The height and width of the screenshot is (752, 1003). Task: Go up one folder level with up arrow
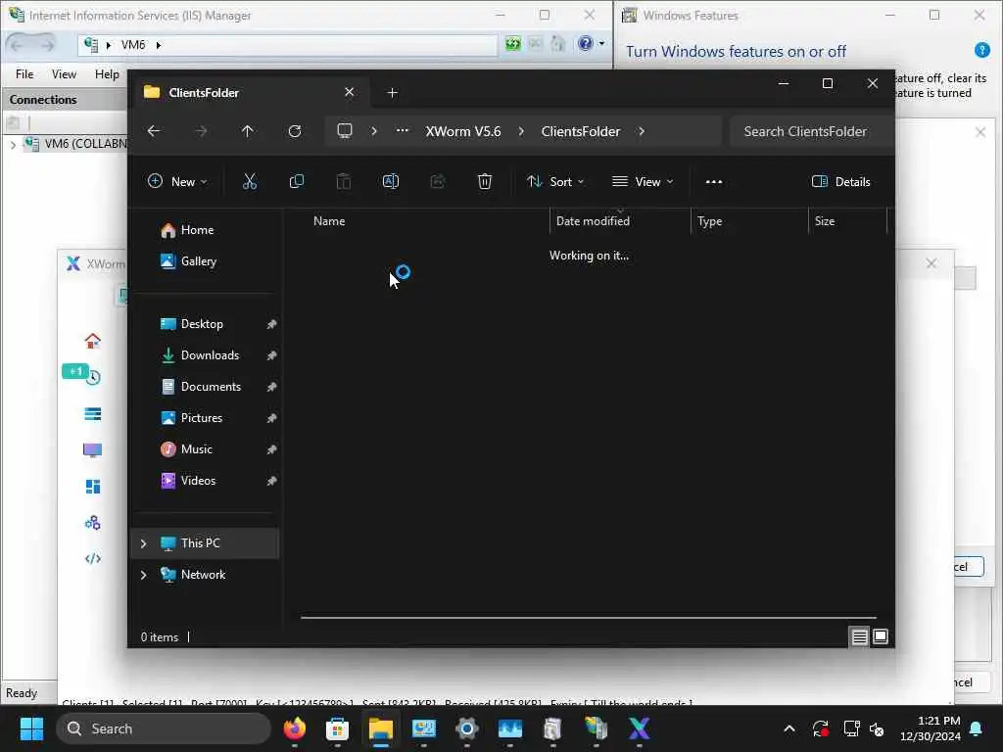click(247, 131)
